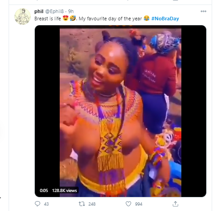This screenshot has height=211, width=213.
Task: Click the reply speech bubble icon
Action: (x=38, y=204)
